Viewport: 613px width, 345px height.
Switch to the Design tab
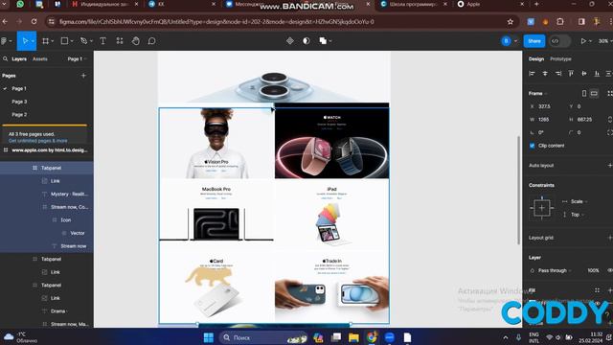click(536, 59)
